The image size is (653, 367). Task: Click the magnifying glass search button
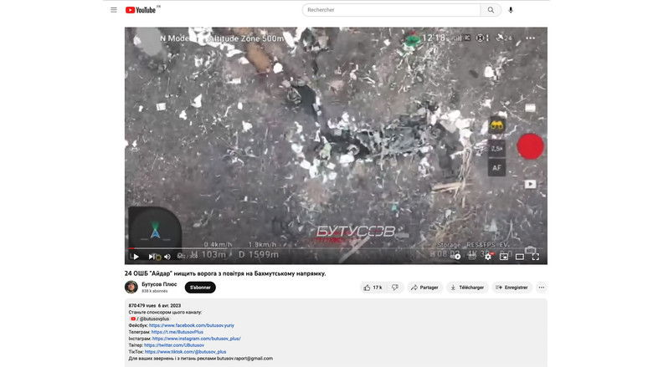click(x=491, y=10)
